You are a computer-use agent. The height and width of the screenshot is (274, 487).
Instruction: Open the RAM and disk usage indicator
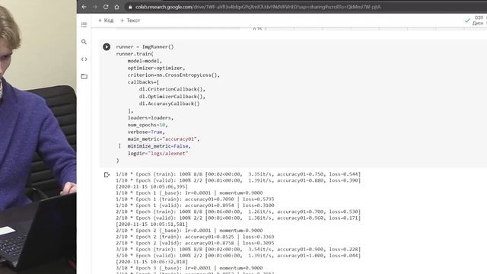click(476, 21)
